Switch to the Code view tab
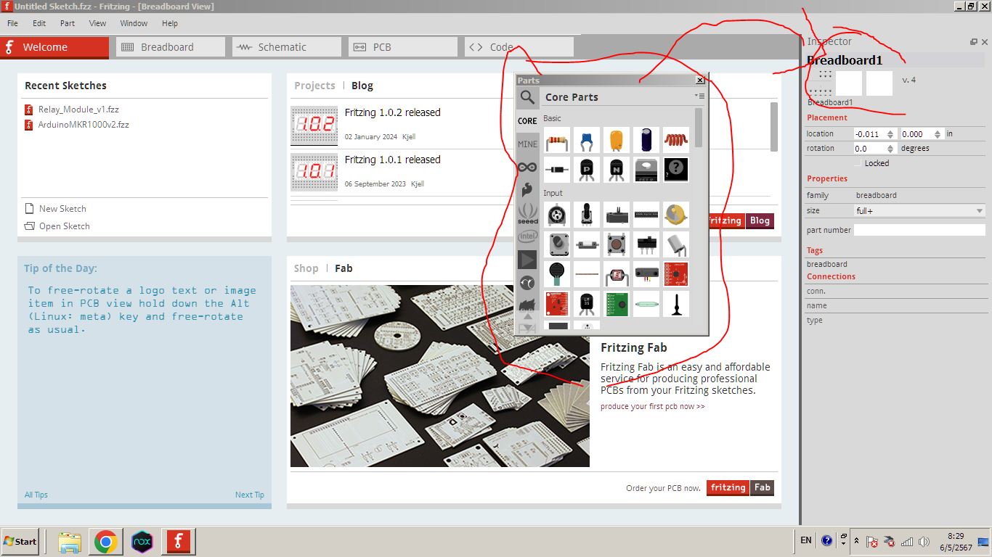The width and height of the screenshot is (992, 557). click(519, 47)
